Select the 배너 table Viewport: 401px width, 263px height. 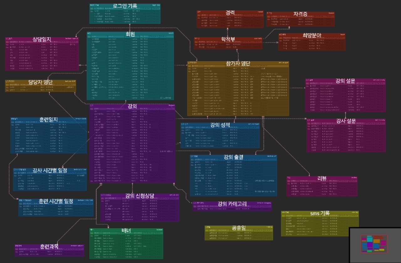(x=126, y=244)
